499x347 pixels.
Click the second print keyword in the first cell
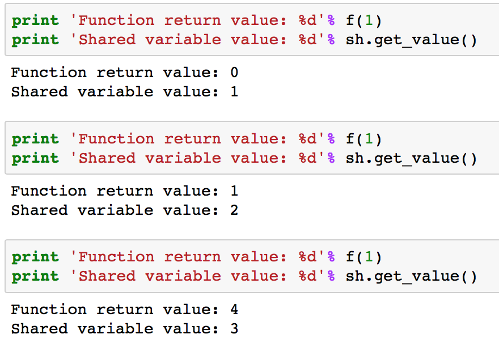(35, 40)
